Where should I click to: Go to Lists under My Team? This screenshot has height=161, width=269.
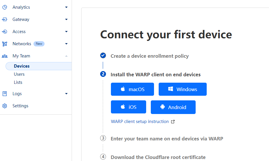tap(18, 82)
